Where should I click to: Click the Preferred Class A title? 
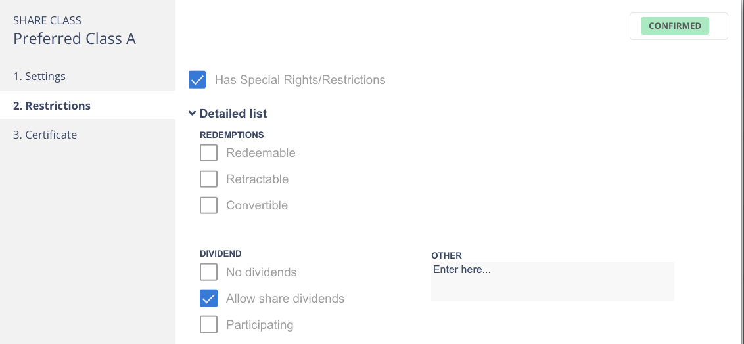coord(74,39)
